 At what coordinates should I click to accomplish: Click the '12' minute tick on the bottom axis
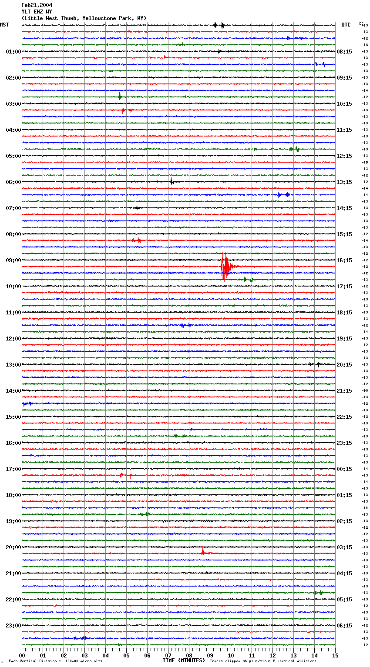point(272,655)
